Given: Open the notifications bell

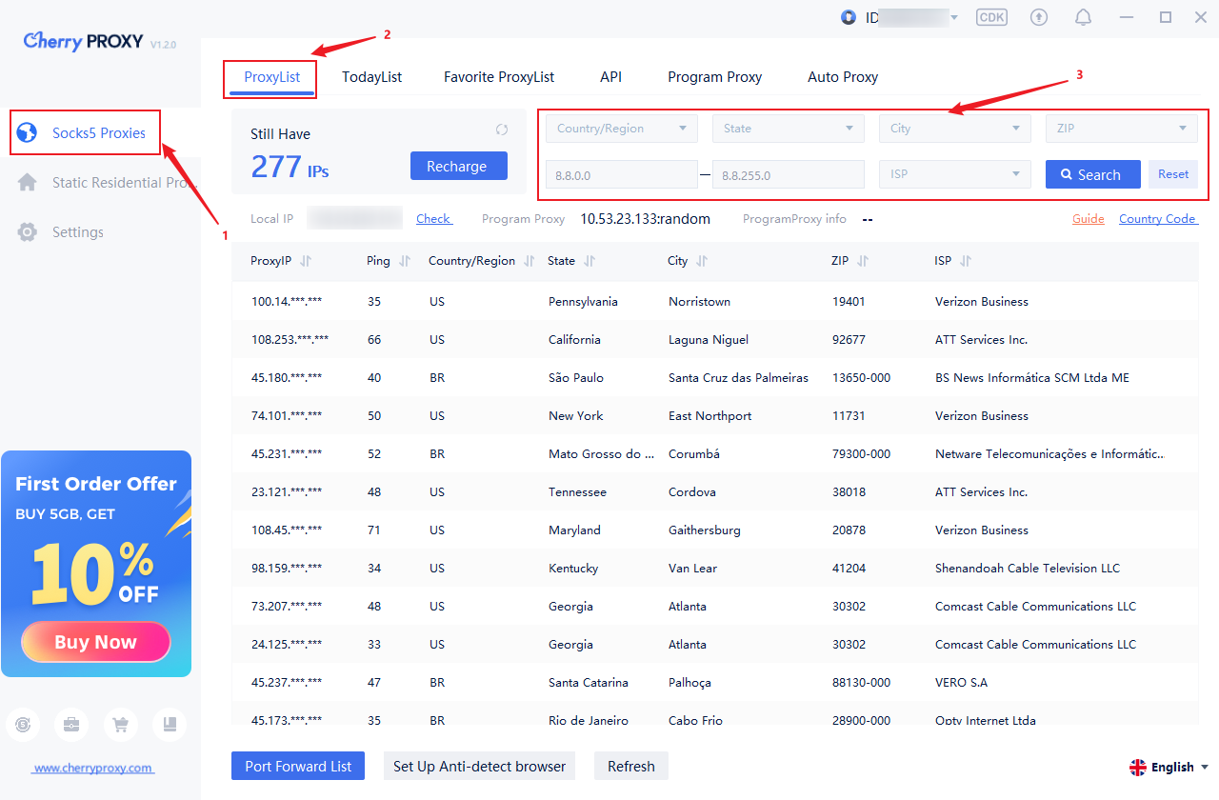Looking at the screenshot, I should click(x=1083, y=17).
